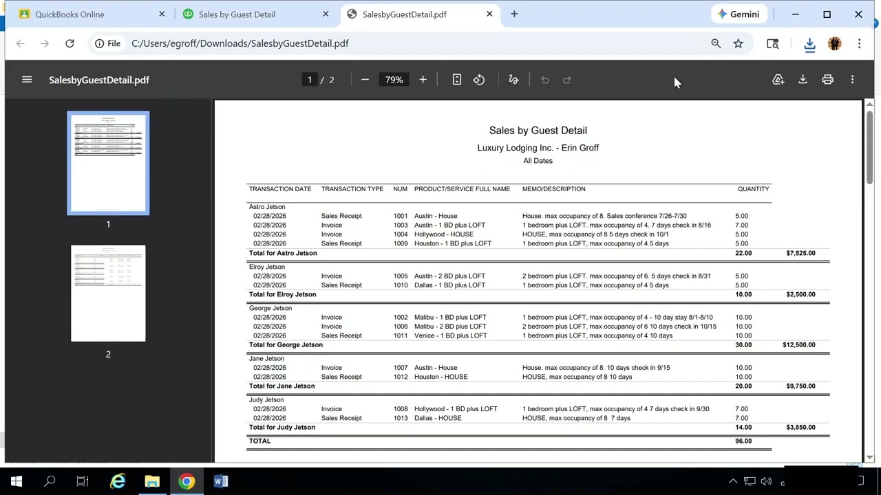Image resolution: width=881 pixels, height=495 pixels.
Task: Click the TRANSACTION DATE column header
Action: (x=280, y=189)
